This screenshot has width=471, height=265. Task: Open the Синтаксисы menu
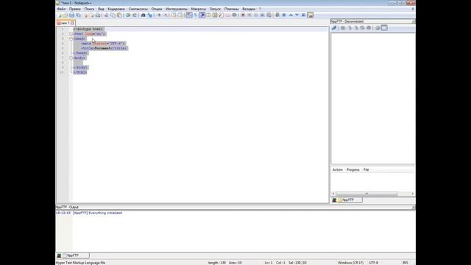(x=138, y=9)
